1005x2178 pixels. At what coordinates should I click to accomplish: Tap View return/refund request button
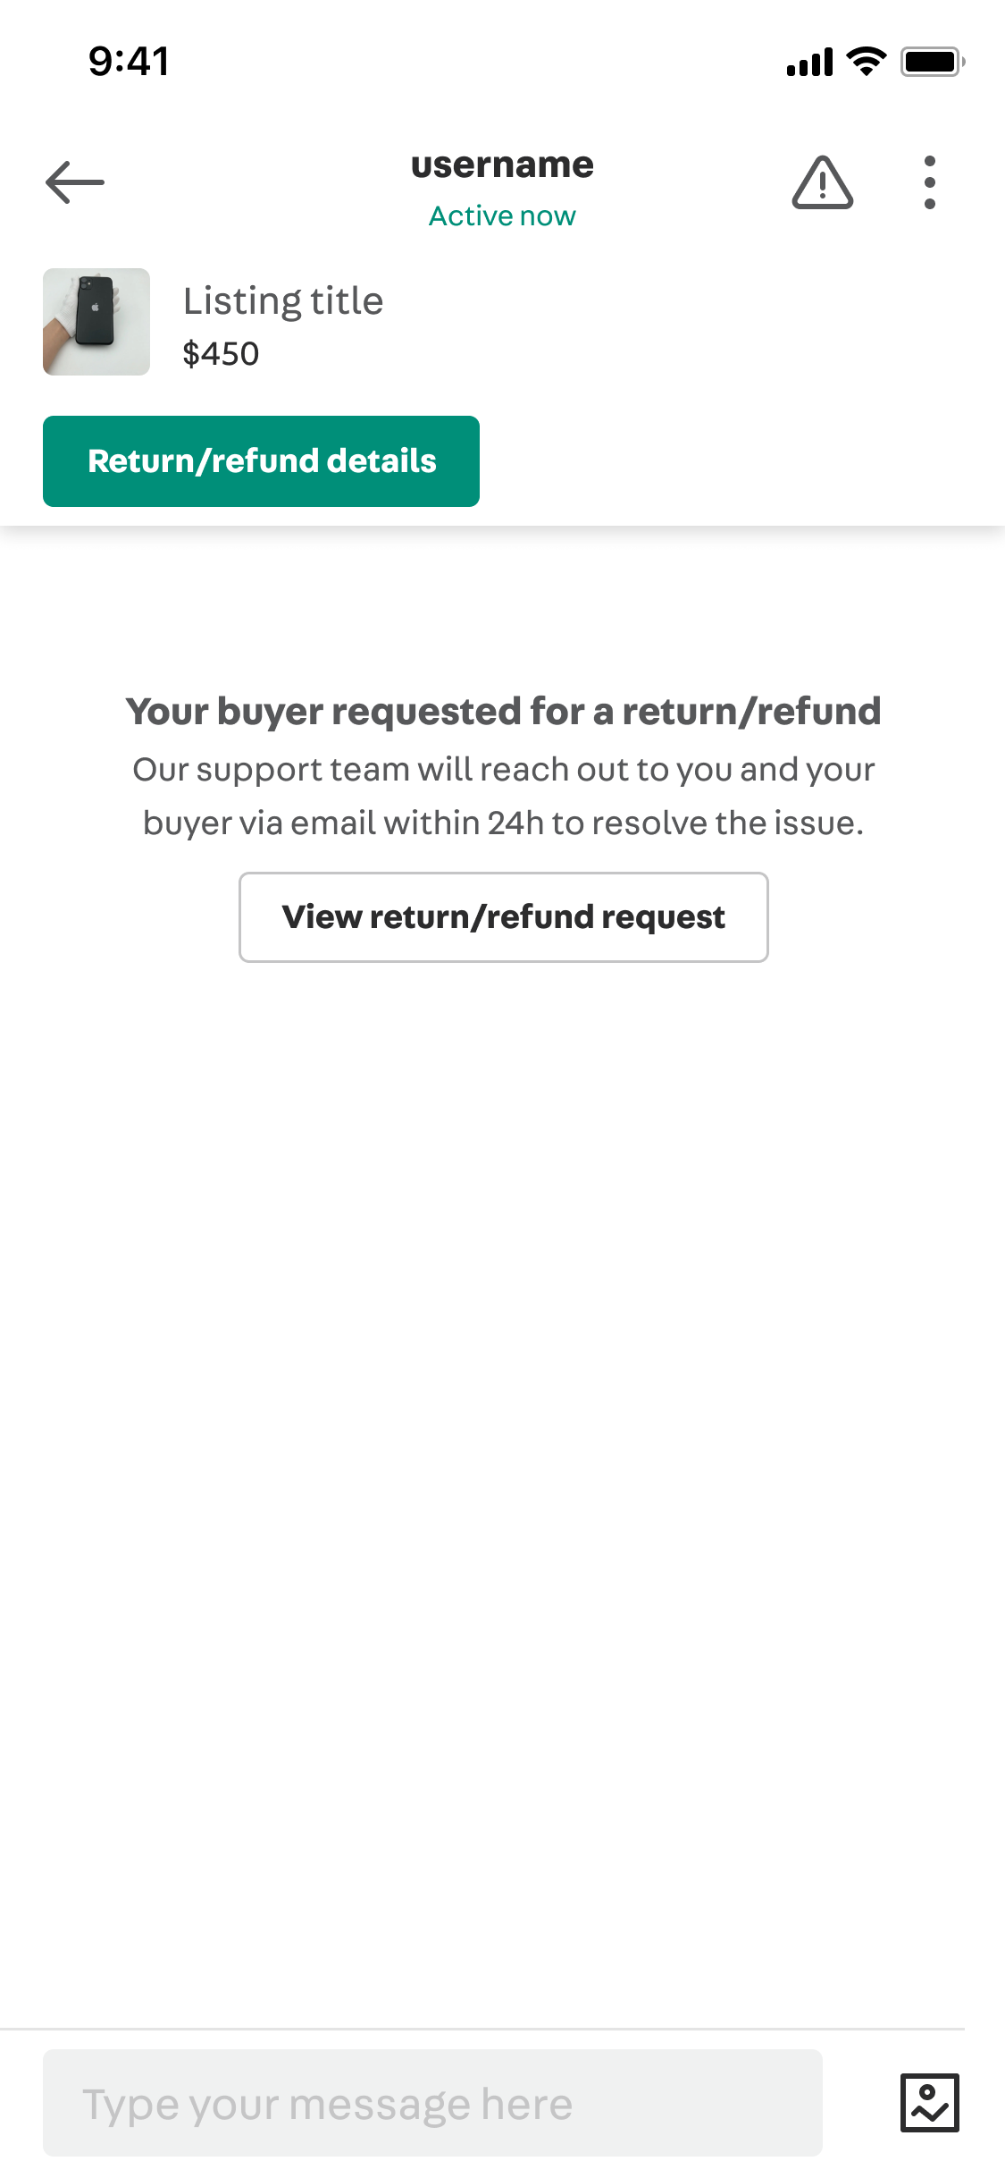(504, 917)
